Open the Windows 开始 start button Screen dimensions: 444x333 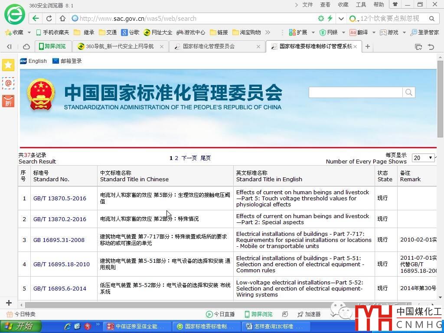[20, 326]
